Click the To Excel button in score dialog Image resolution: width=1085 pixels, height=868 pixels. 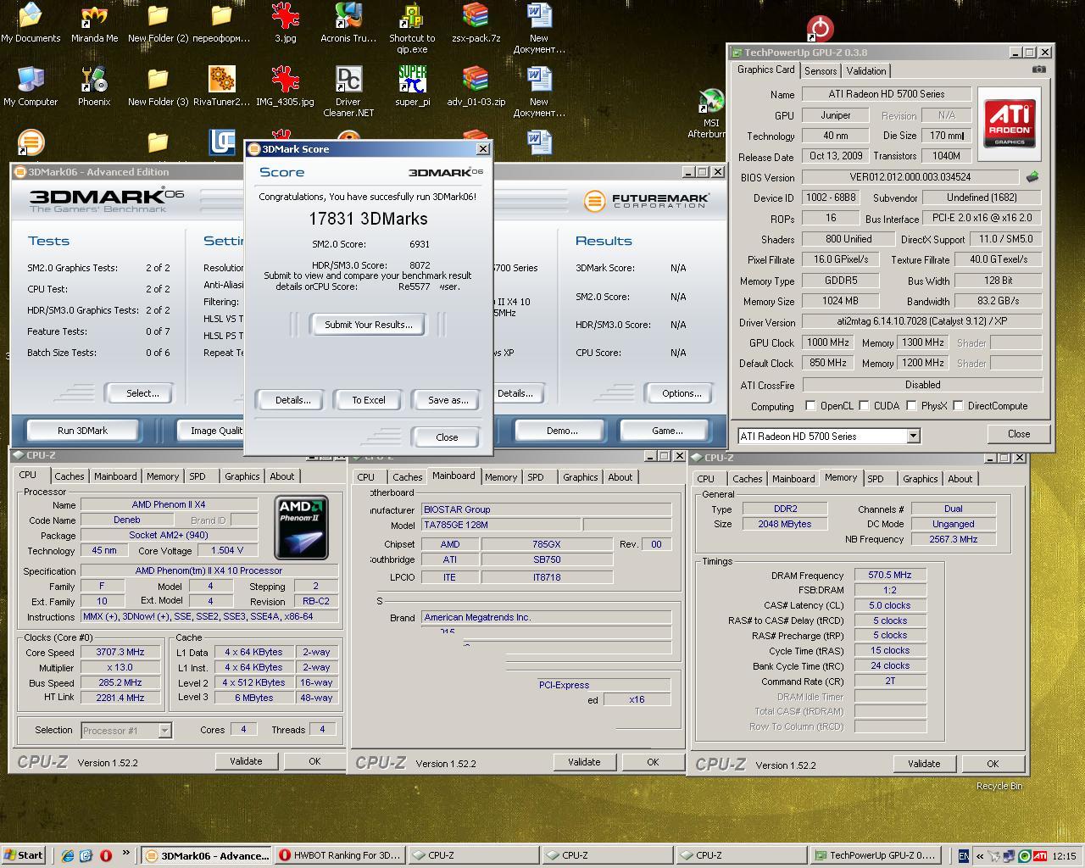[369, 400]
